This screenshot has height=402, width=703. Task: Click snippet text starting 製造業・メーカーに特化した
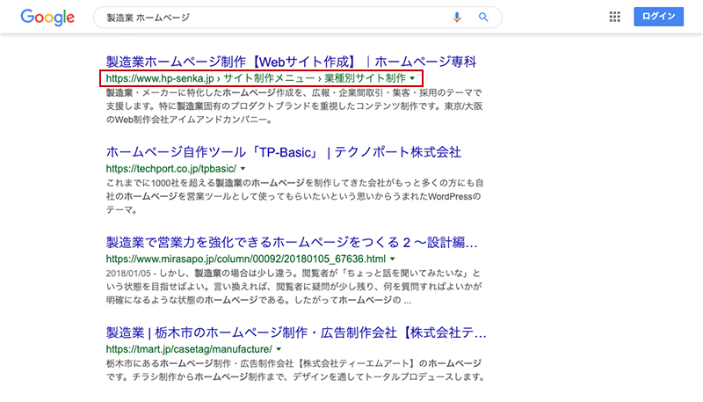[294, 106]
